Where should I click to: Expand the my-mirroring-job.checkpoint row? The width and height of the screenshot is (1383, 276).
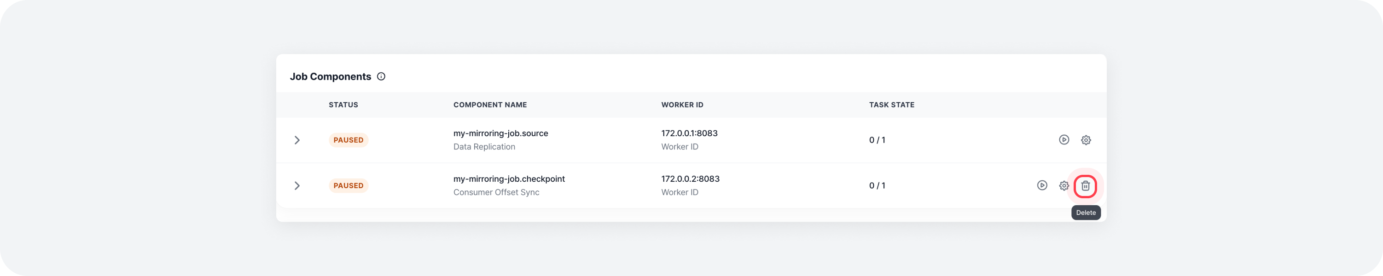297,185
